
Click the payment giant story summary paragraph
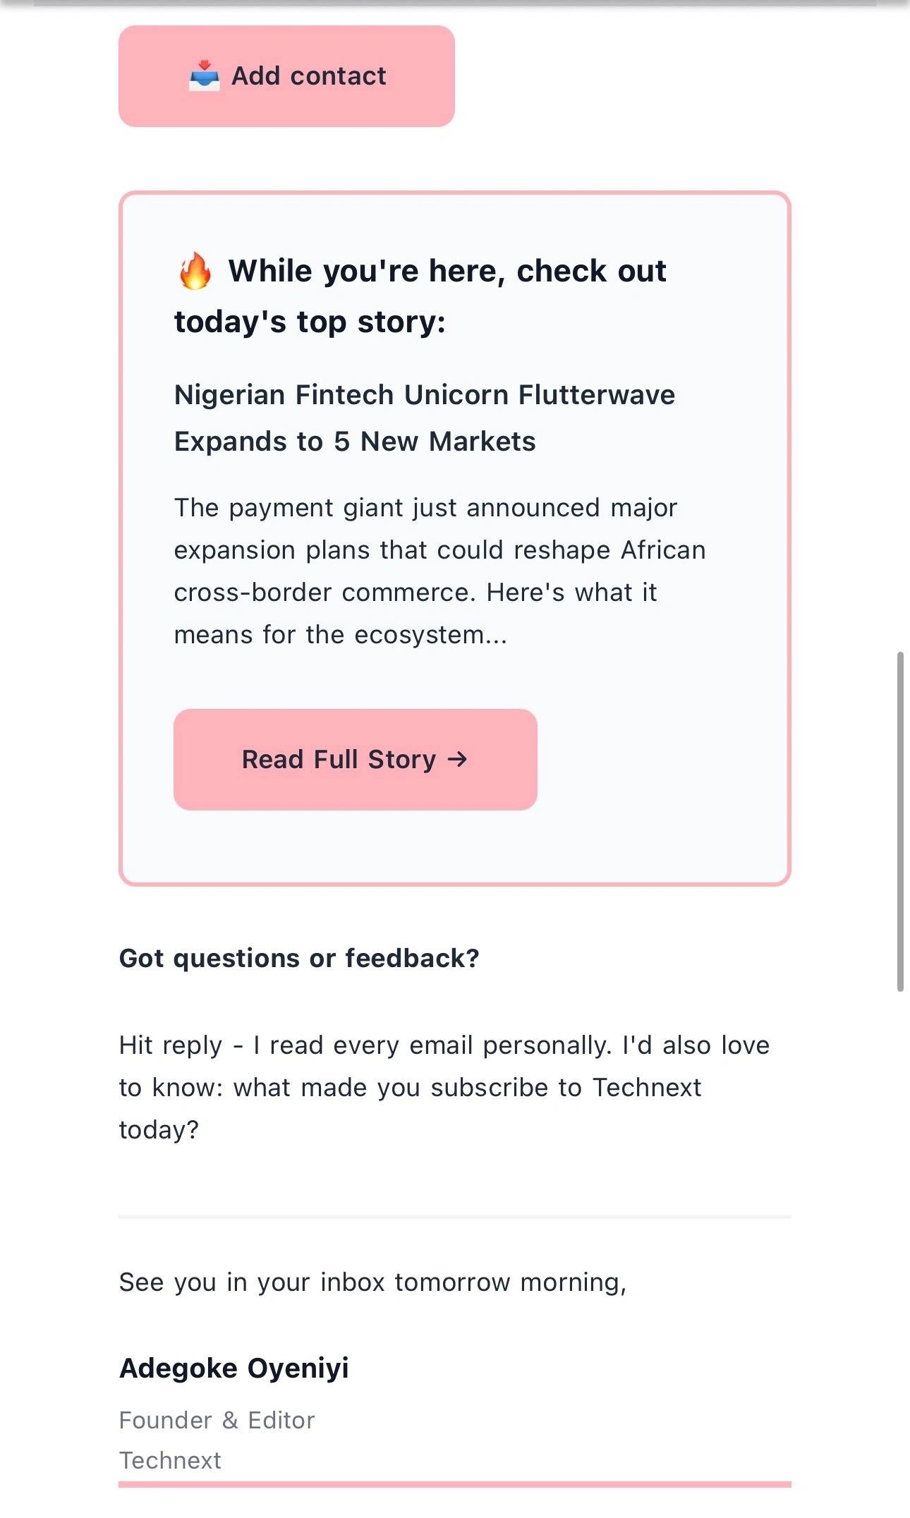439,571
